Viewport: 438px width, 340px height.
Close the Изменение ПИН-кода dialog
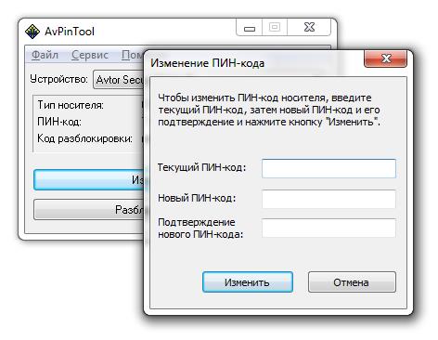click(x=386, y=59)
